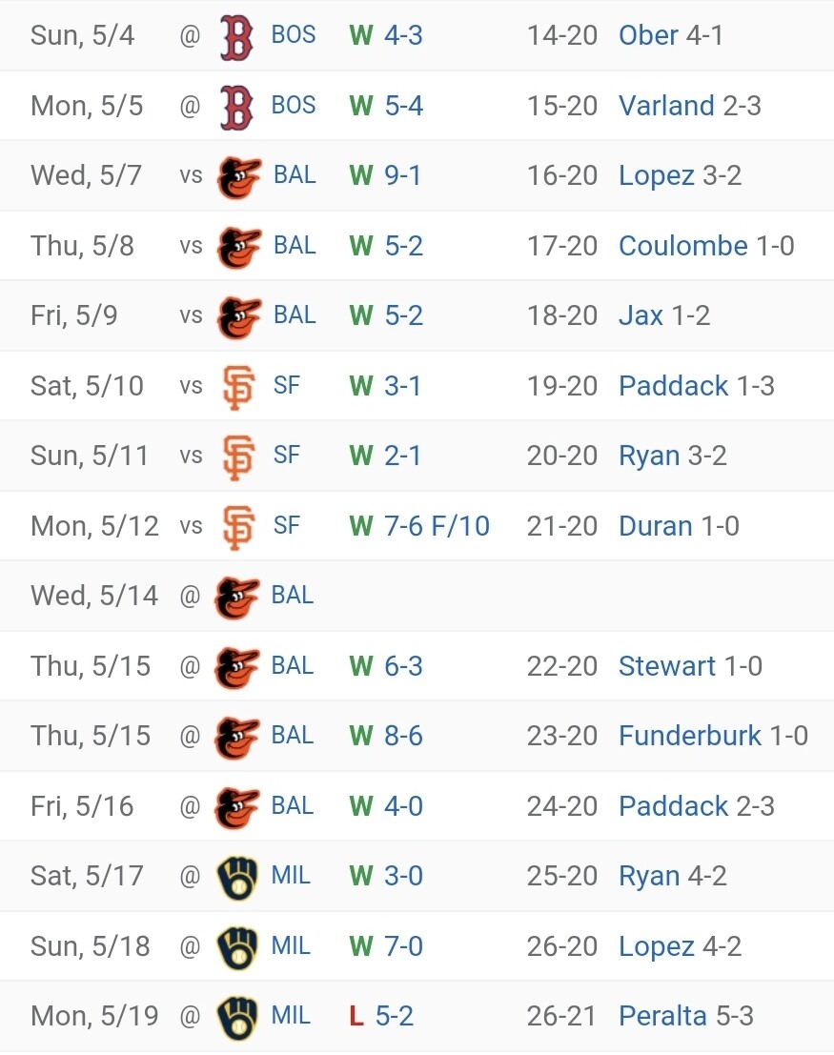
Task: Open pitcher Funderburk's profile link
Action: coord(689,736)
